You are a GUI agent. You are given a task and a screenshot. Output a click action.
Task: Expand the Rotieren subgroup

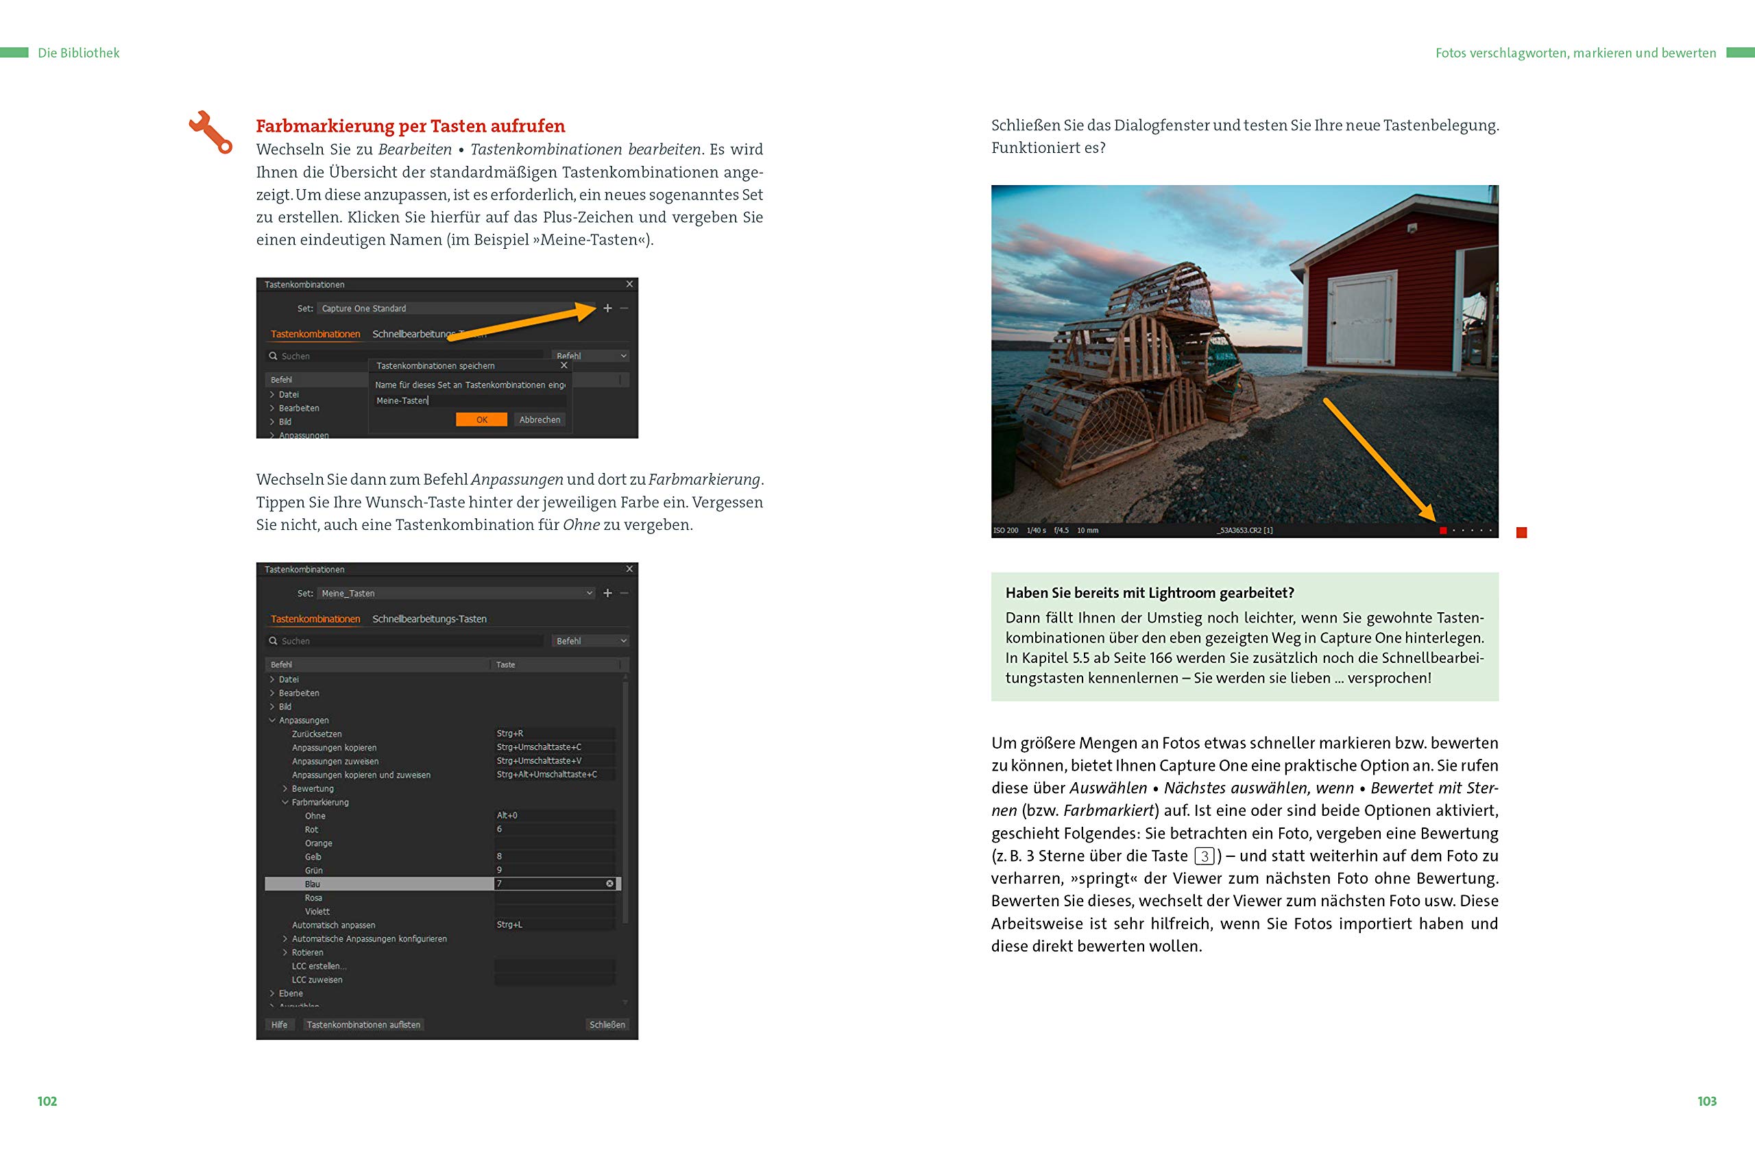[285, 952]
